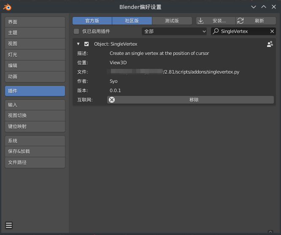Click the community add-on people icon

coord(270,44)
